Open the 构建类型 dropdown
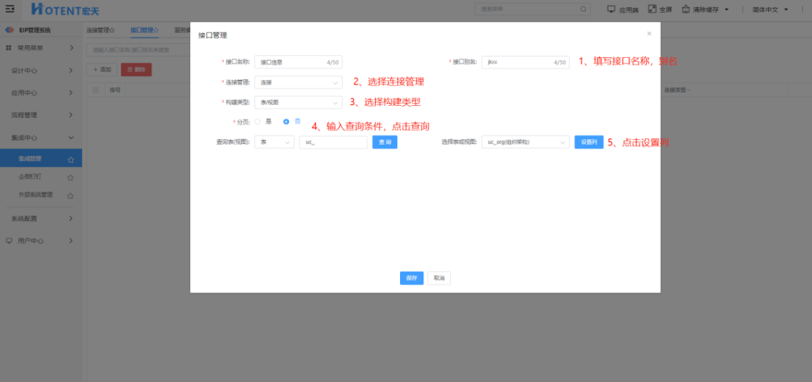This screenshot has width=812, height=382. click(x=298, y=102)
